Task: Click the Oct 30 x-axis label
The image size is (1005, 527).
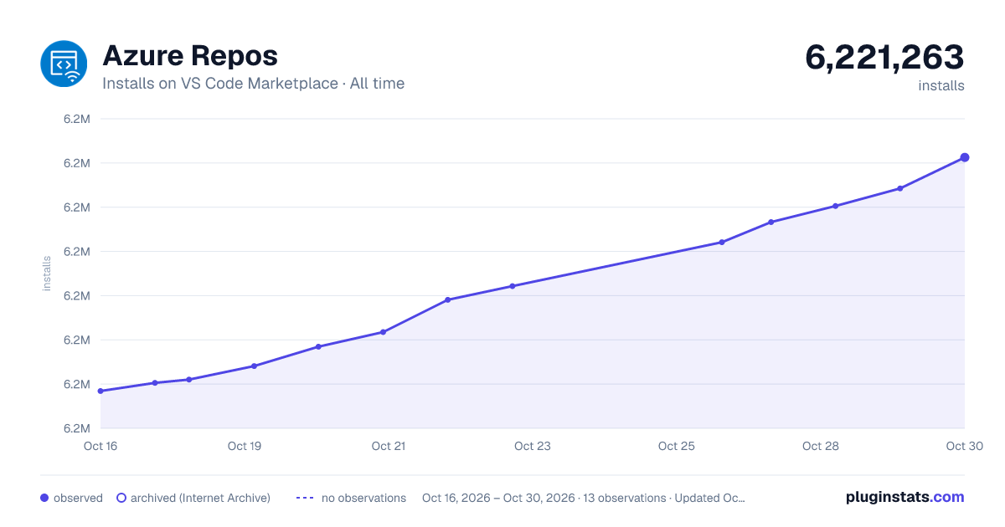Action: pos(963,446)
